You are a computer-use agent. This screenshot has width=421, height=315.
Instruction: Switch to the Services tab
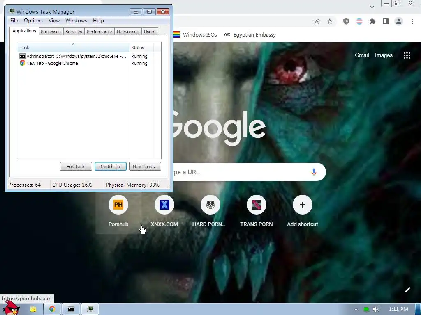click(74, 32)
